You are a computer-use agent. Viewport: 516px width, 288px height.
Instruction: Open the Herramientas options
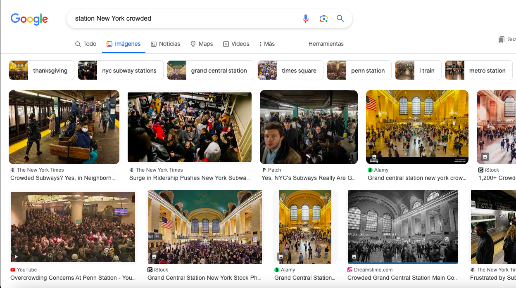(326, 44)
